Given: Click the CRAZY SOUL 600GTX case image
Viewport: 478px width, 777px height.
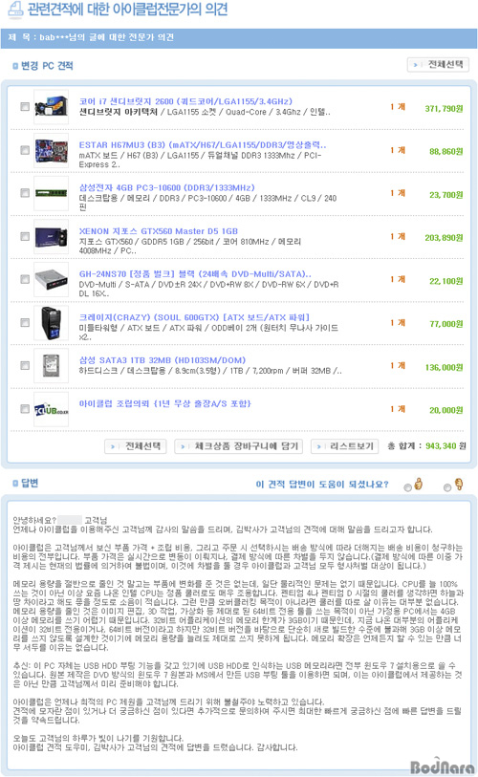Looking at the screenshot, I should [51, 323].
